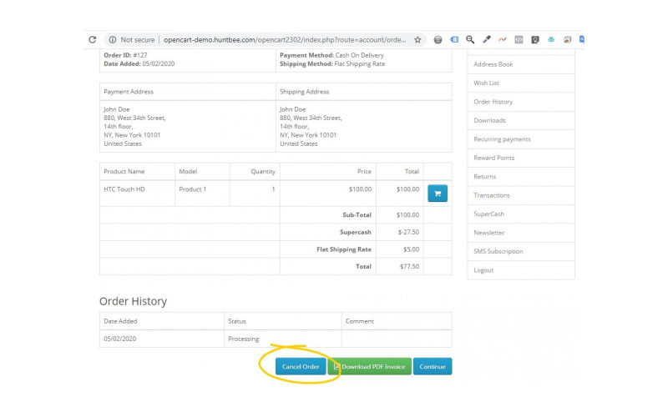Click the globe extension icon beside the star
668x417 pixels.
pos(438,39)
